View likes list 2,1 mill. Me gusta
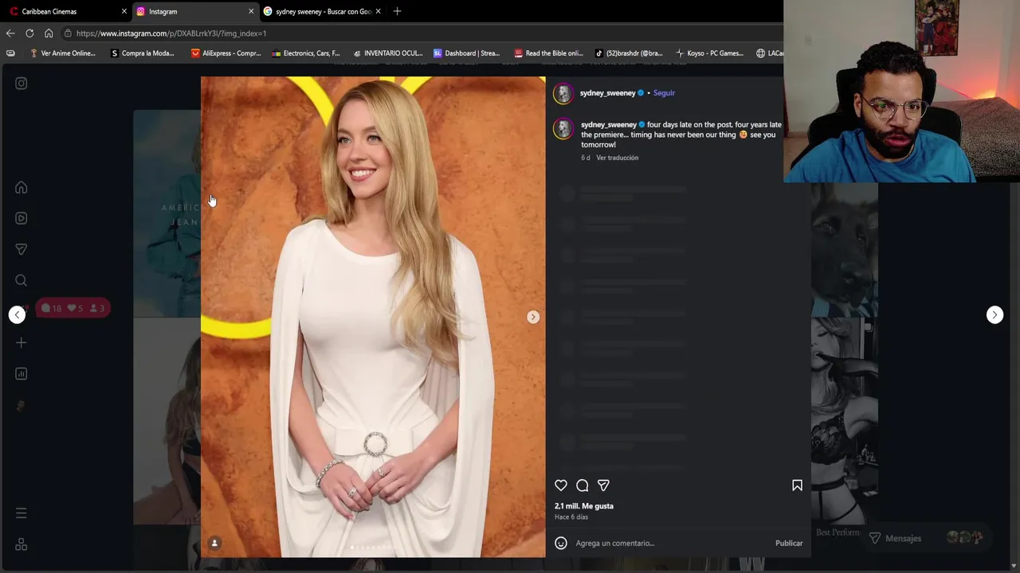This screenshot has width=1020, height=573. 584,506
